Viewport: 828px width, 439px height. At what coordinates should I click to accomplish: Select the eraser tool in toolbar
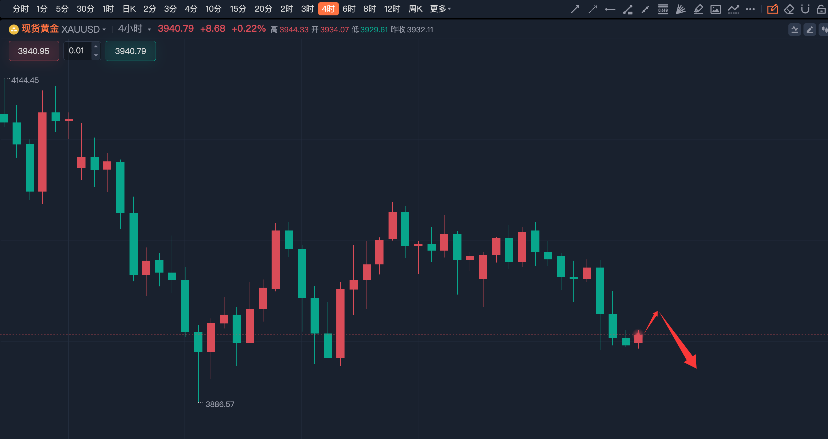789,9
